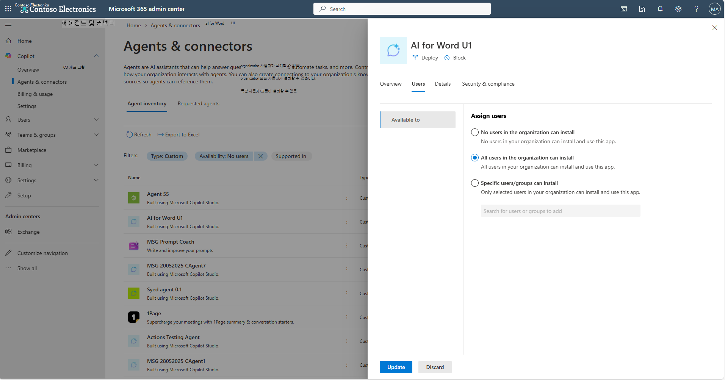
Task: Open the Requested agents tab
Action: [198, 103]
